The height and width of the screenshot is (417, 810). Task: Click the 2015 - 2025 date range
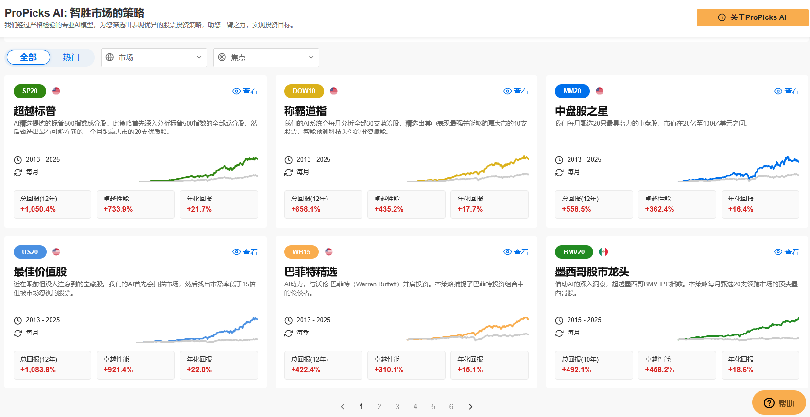[x=584, y=320]
